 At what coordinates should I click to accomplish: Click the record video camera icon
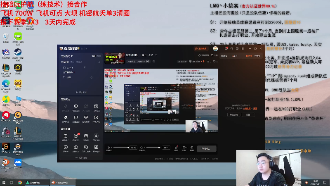184,148
